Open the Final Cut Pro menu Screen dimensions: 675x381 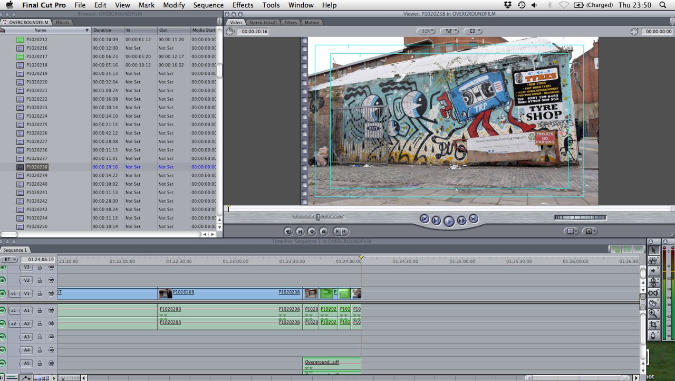44,5
